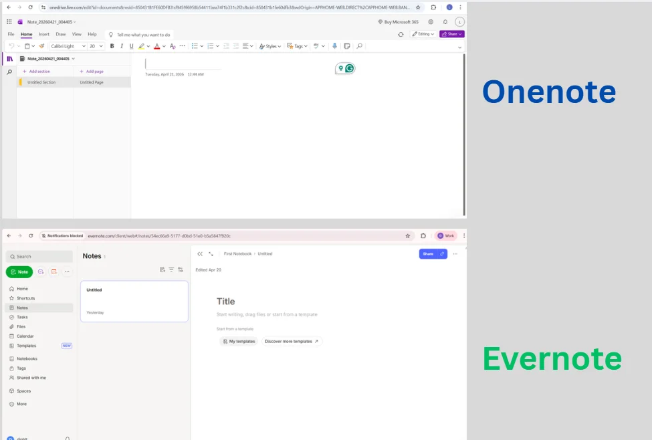Clear formatting with the eraser A icon
Viewport: 652px width, 440px height.
173,46
